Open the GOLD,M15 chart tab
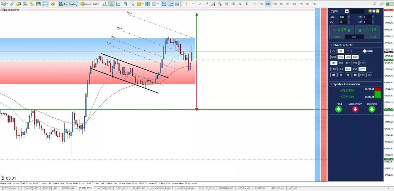The image size is (394, 191). point(122,188)
